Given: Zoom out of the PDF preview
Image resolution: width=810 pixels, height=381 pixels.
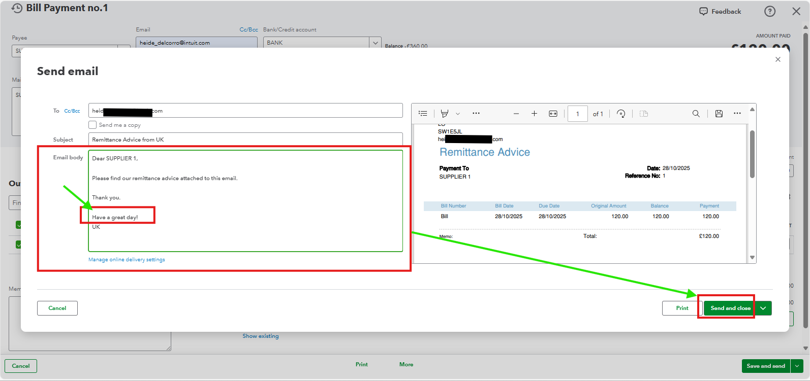Looking at the screenshot, I should coord(516,114).
